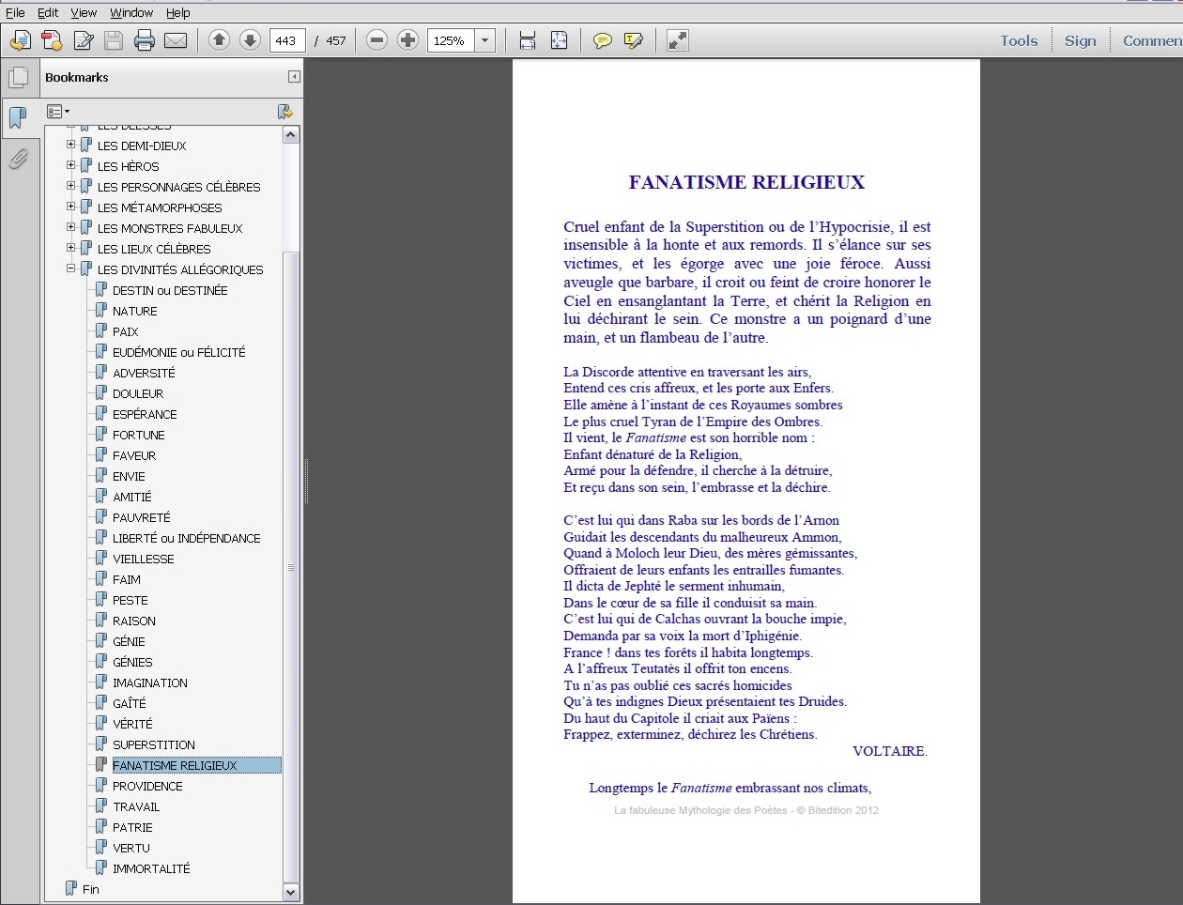Viewport: 1183px width, 905px height.
Task: Save the document with the floppy disk icon
Action: click(x=114, y=40)
